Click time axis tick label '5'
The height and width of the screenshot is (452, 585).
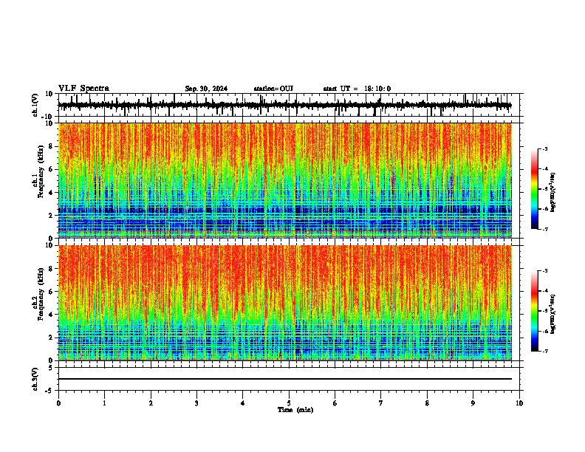(289, 403)
